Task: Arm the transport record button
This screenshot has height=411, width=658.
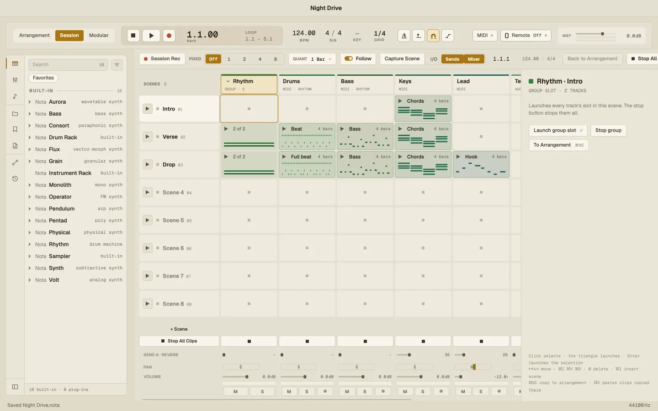Action: coord(169,36)
